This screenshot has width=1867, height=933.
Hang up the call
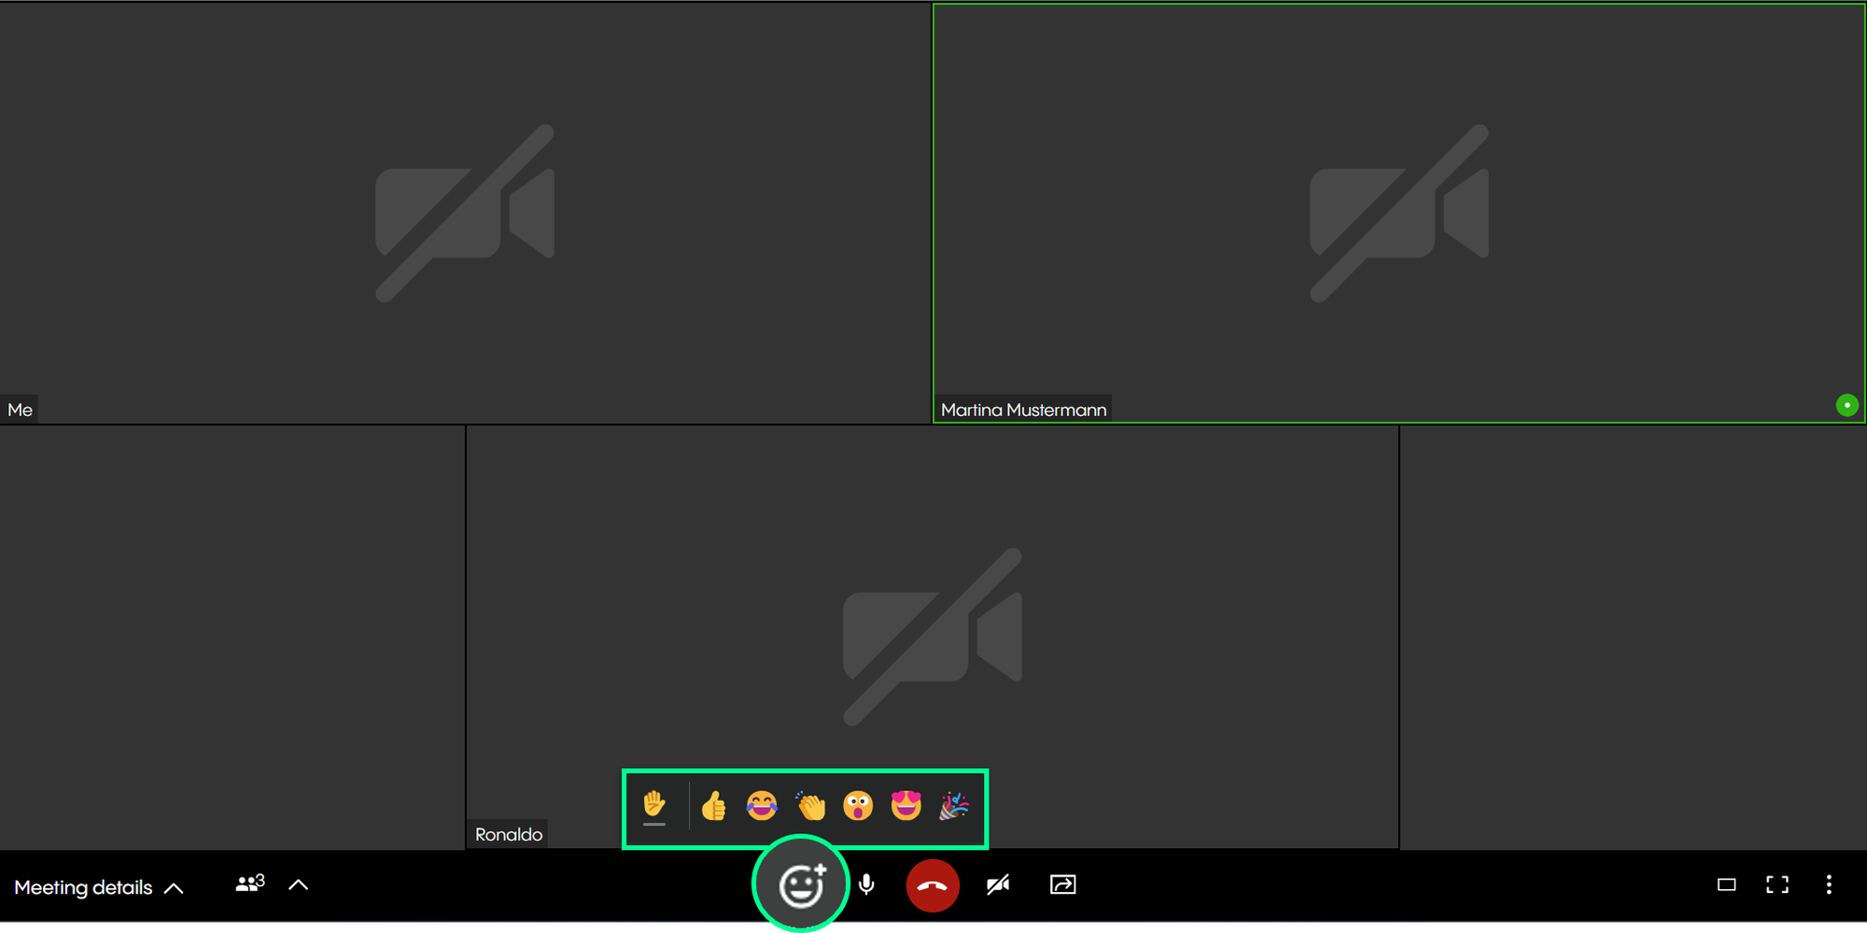pyautogui.click(x=933, y=885)
